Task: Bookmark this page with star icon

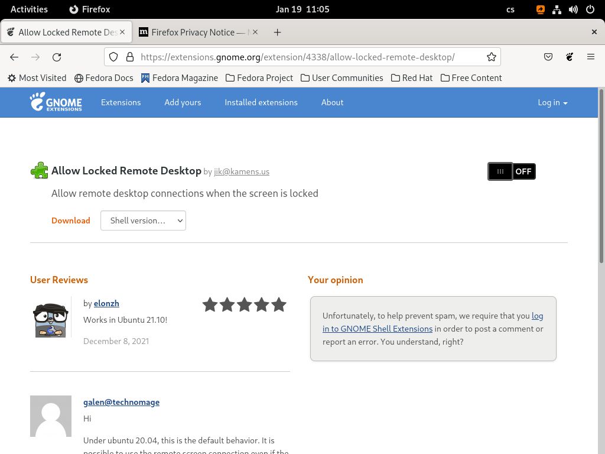Action: point(491,57)
